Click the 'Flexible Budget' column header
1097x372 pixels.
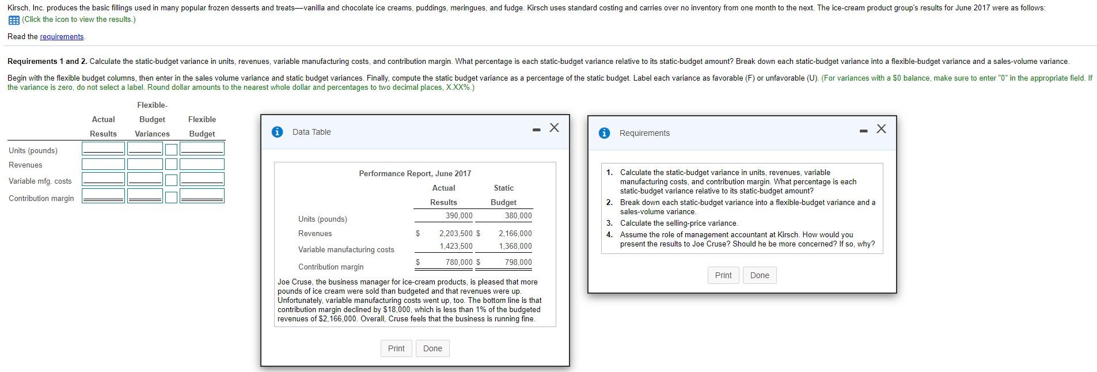tap(202, 127)
